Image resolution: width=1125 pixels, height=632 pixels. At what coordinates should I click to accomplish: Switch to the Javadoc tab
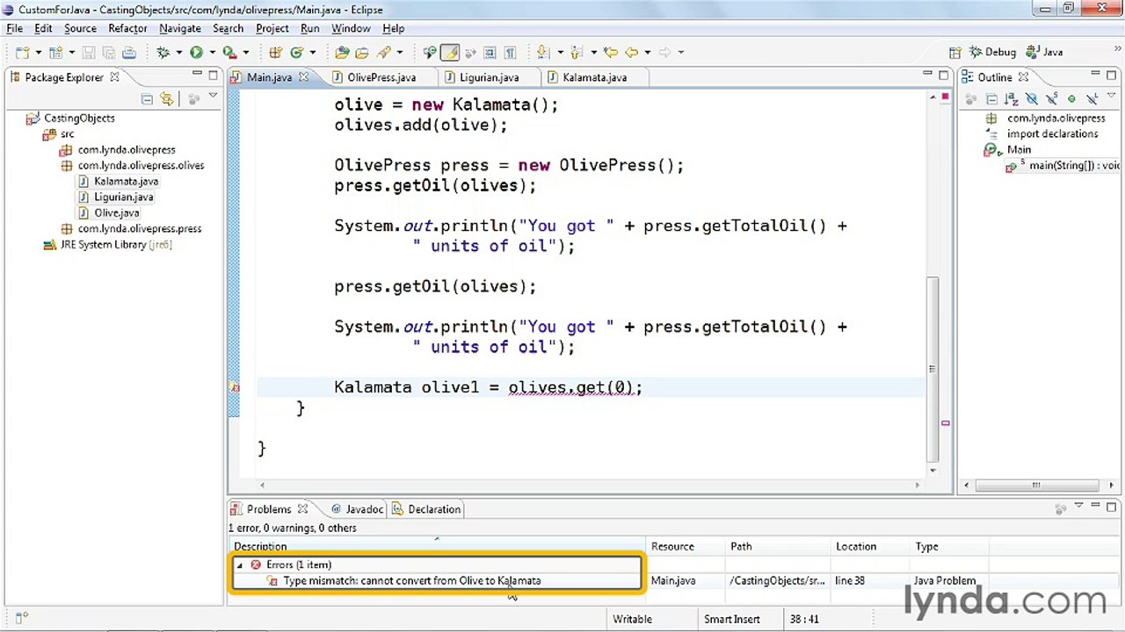point(358,509)
